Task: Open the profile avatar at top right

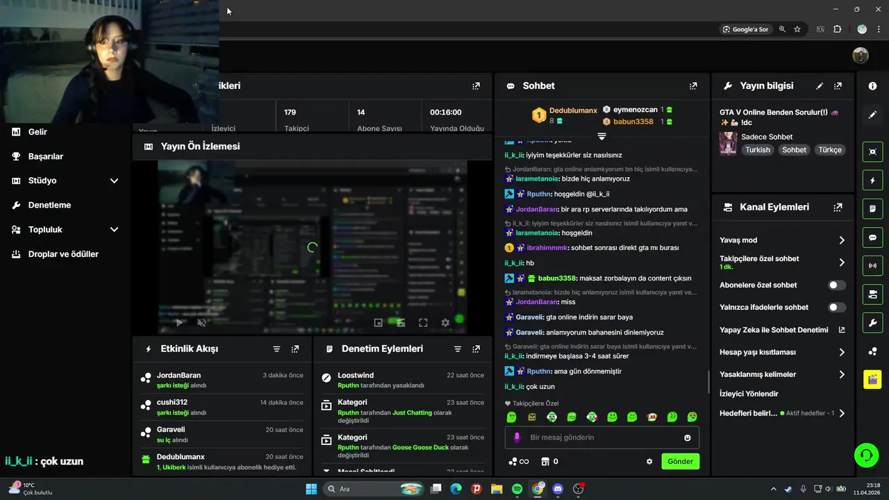Action: 861,55
